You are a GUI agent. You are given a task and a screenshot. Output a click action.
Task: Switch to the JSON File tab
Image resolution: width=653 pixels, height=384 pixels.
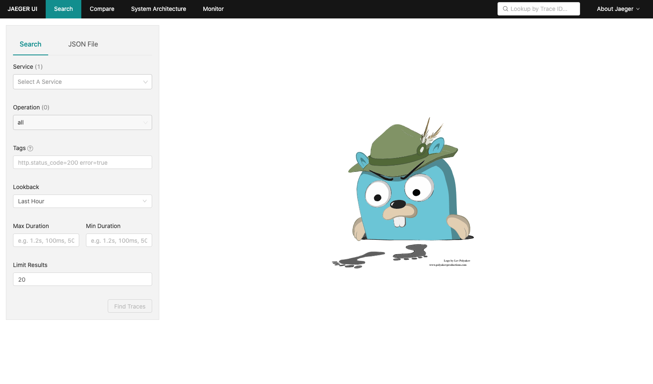83,44
